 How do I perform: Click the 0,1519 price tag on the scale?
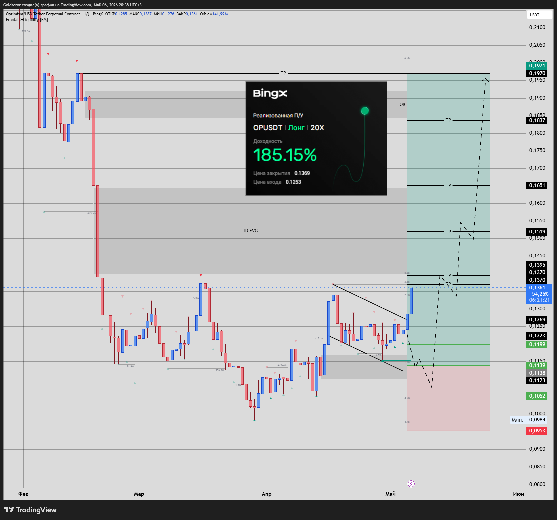537,232
